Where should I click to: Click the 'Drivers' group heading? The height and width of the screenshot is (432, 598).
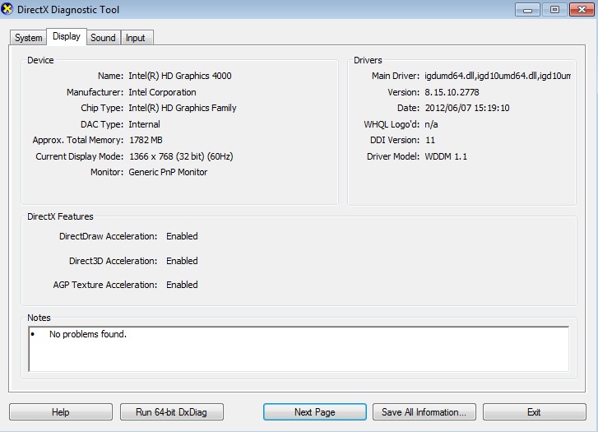click(x=368, y=60)
